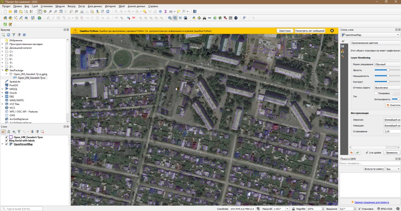Viewport: 401px width, 211px height.
Task: Open the Растр menu
Action: (82, 6)
